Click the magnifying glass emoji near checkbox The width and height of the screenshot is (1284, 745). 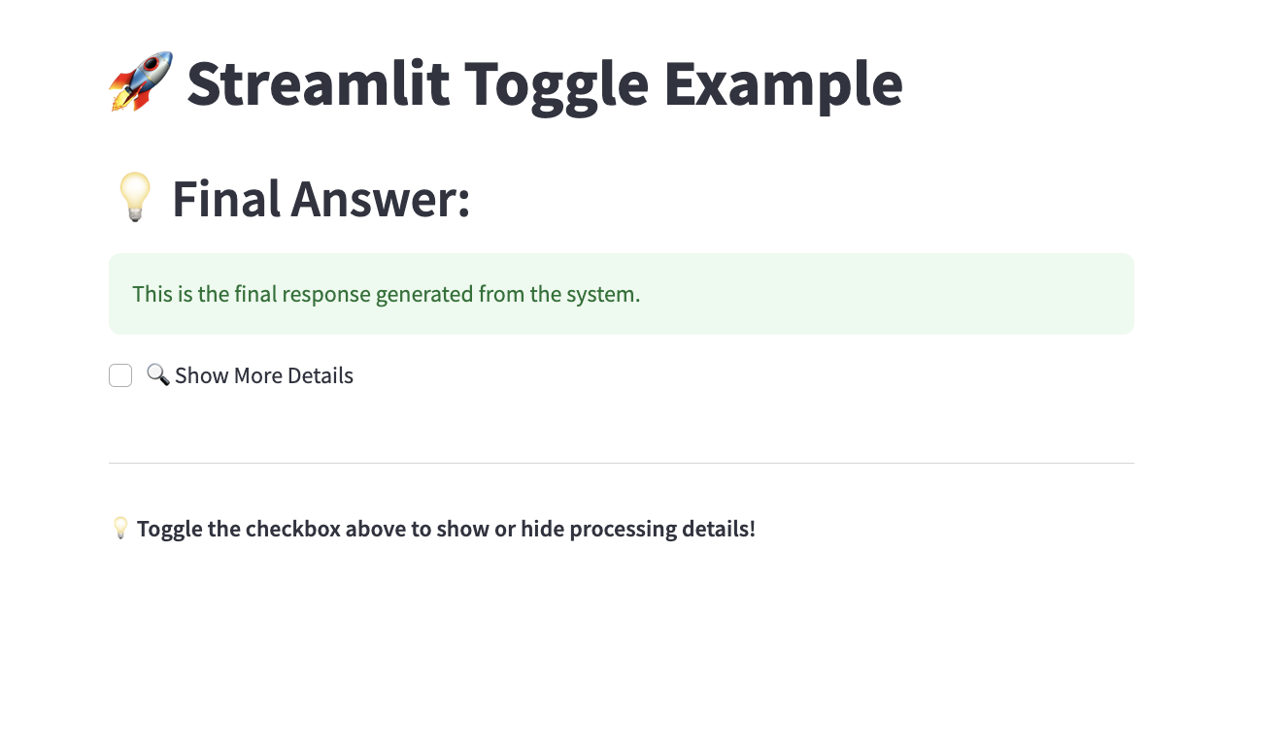tap(157, 374)
